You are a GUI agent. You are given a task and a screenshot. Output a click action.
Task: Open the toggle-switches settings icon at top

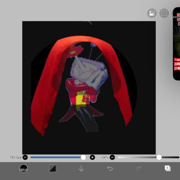tap(152, 13)
